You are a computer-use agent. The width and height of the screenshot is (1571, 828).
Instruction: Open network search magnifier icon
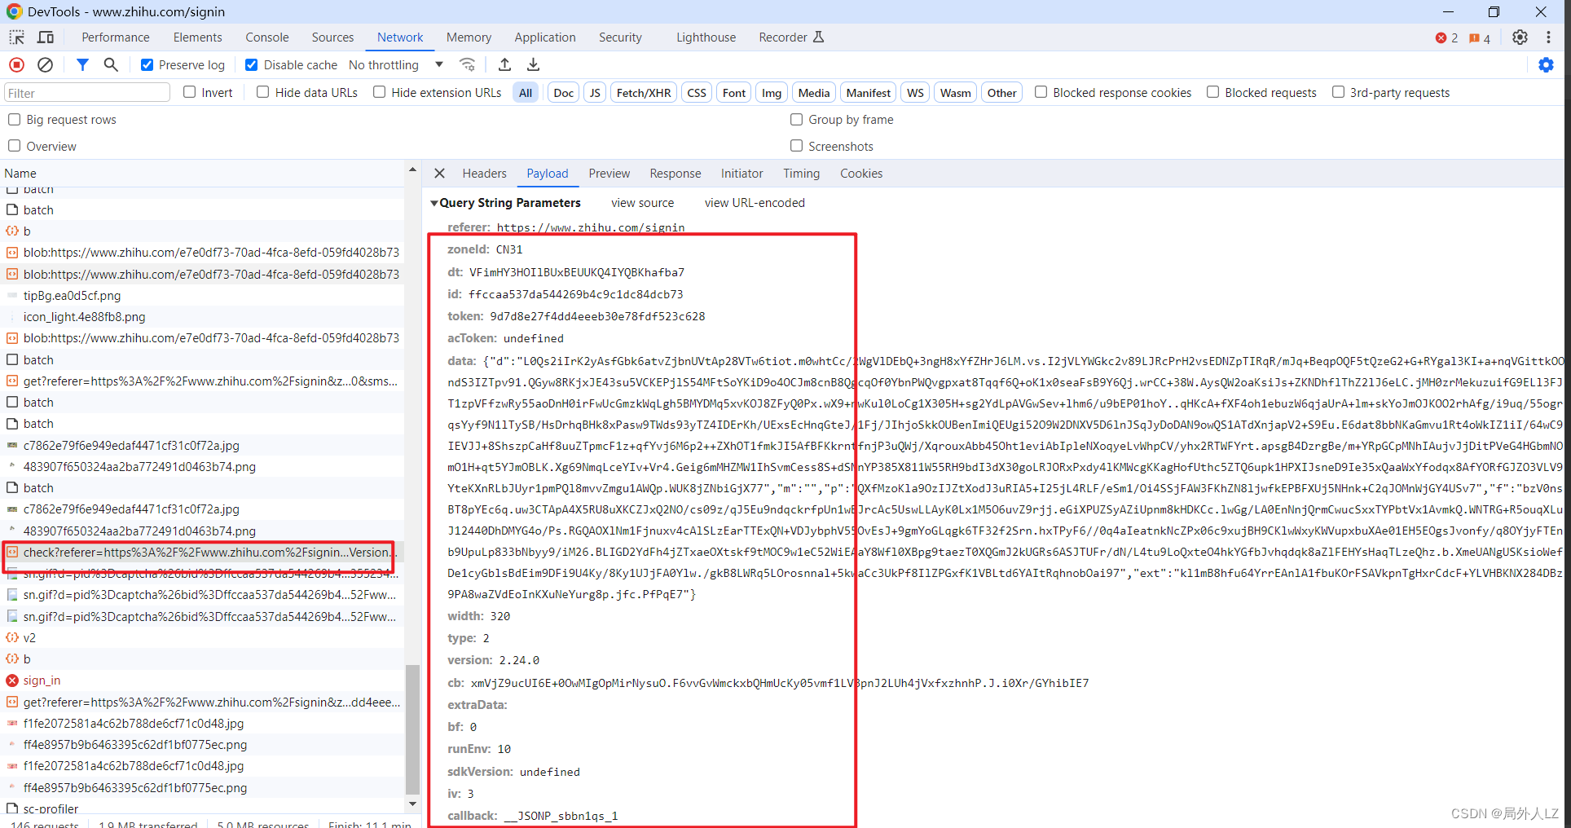(111, 65)
